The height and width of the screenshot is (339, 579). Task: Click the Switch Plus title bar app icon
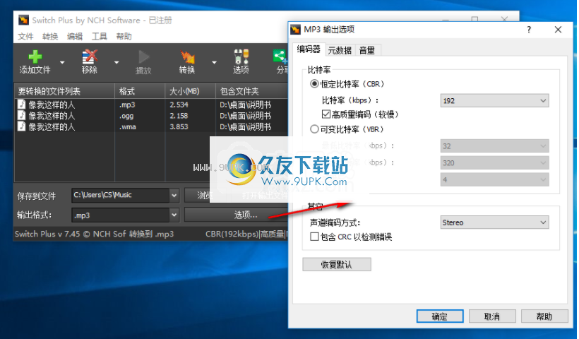point(23,20)
